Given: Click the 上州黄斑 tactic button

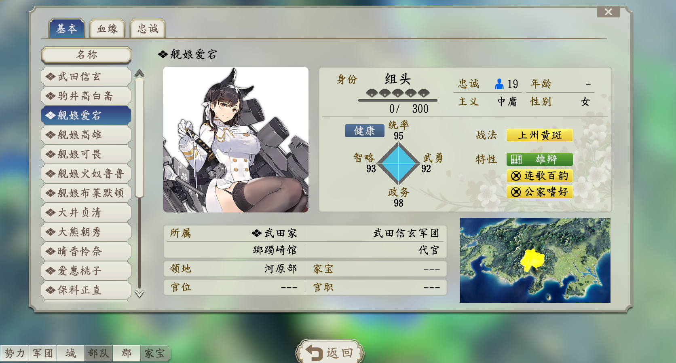Looking at the screenshot, I should point(540,135).
